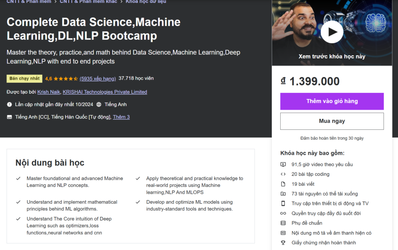This screenshot has height=250, width=398.
Task: Click the closed captions icon in sidebar
Action: point(283,223)
